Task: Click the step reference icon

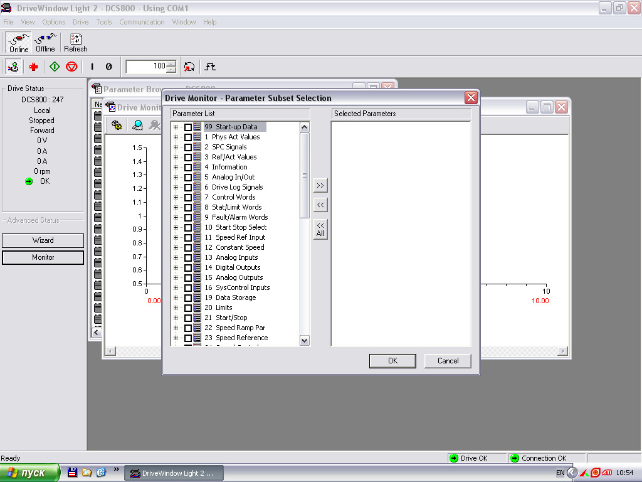Action: [210, 67]
